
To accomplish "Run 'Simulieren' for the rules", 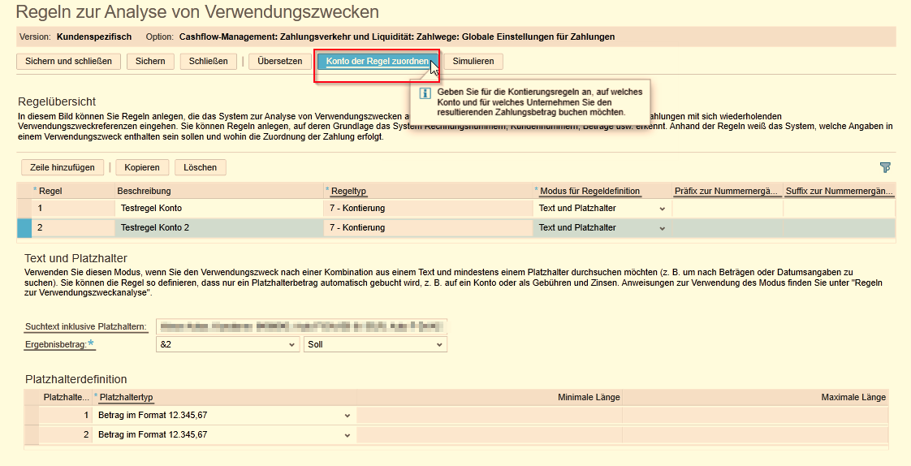I will tap(473, 61).
